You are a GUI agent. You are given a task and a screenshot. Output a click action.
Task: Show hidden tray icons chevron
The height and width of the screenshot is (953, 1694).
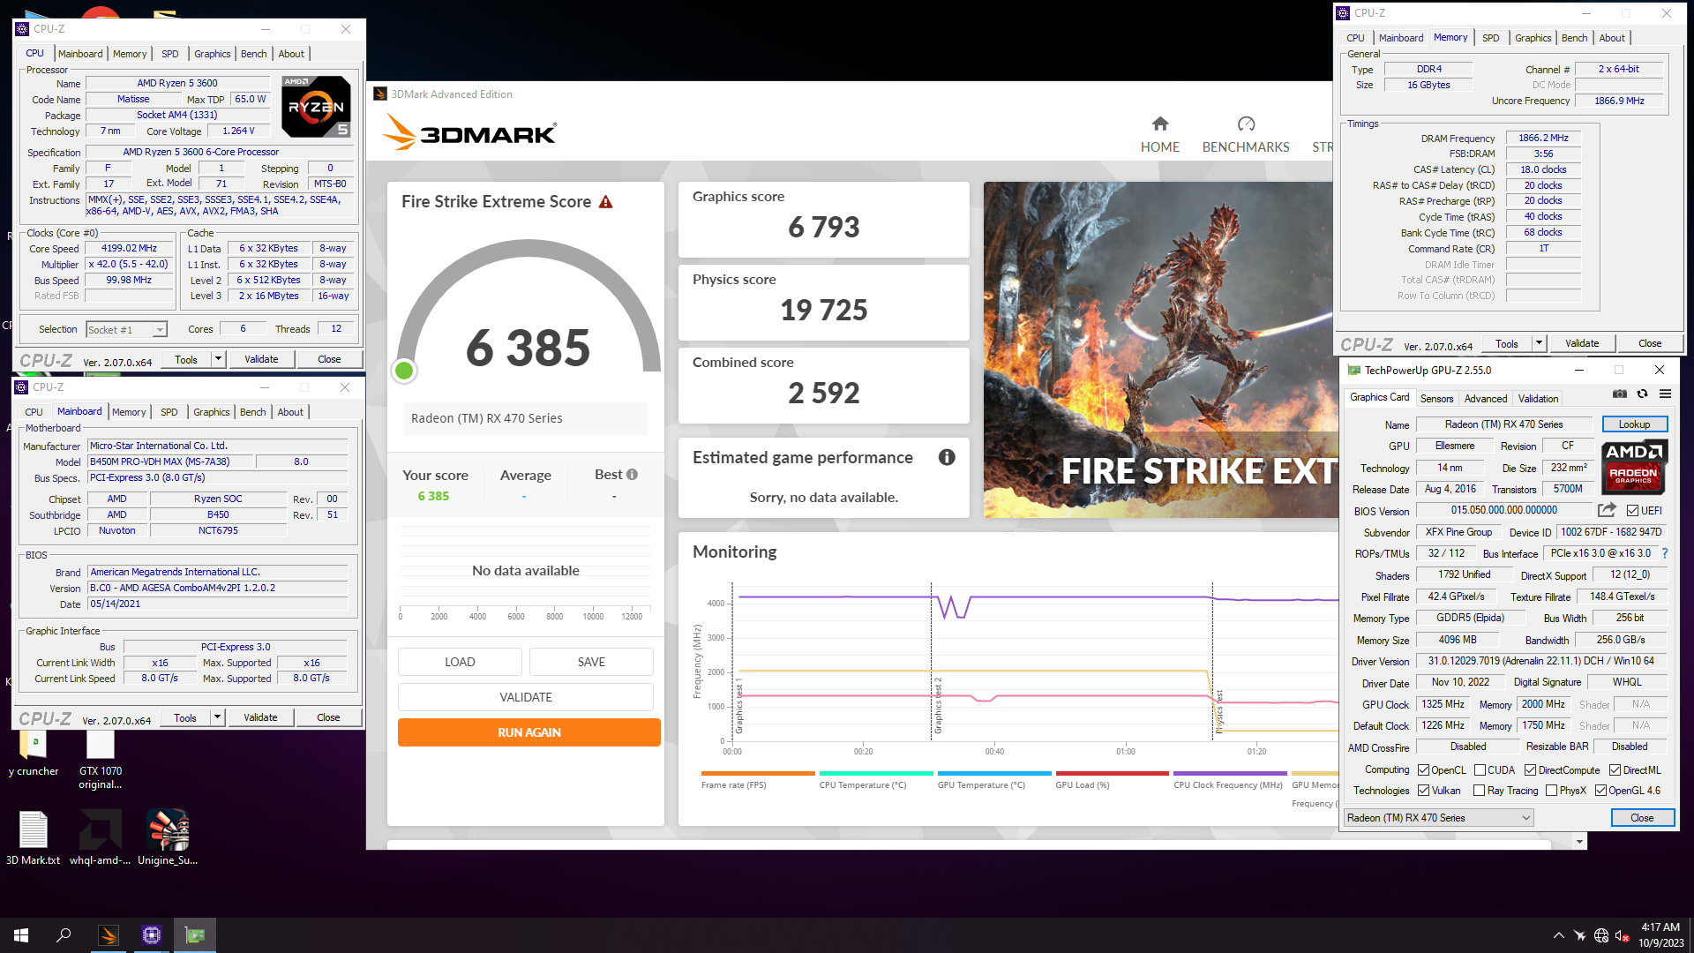tap(1558, 935)
